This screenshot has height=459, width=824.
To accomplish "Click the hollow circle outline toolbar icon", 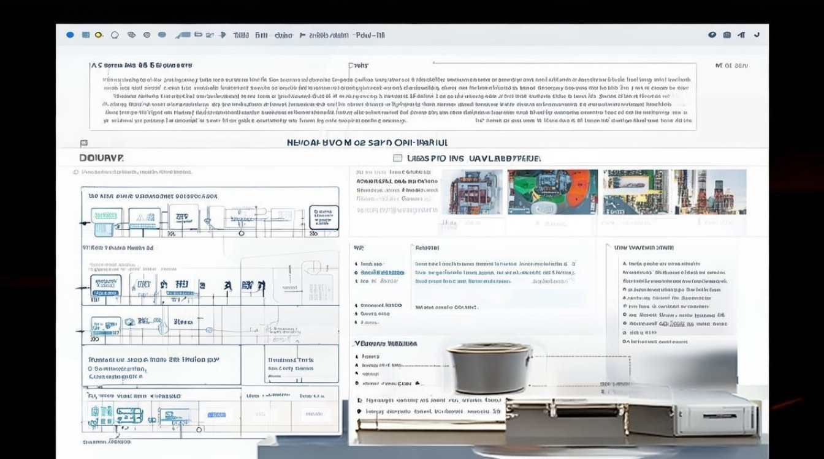I will tap(115, 35).
